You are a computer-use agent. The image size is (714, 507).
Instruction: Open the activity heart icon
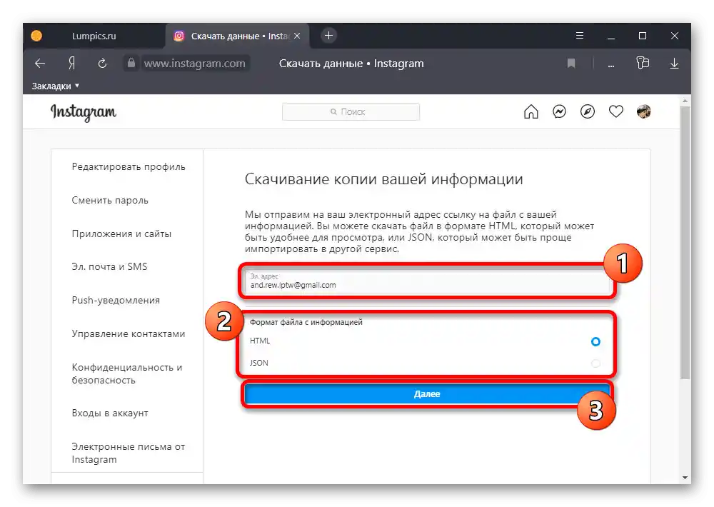coord(615,111)
